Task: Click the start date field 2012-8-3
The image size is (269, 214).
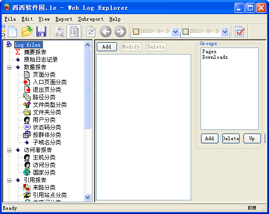Action: pos(155,31)
